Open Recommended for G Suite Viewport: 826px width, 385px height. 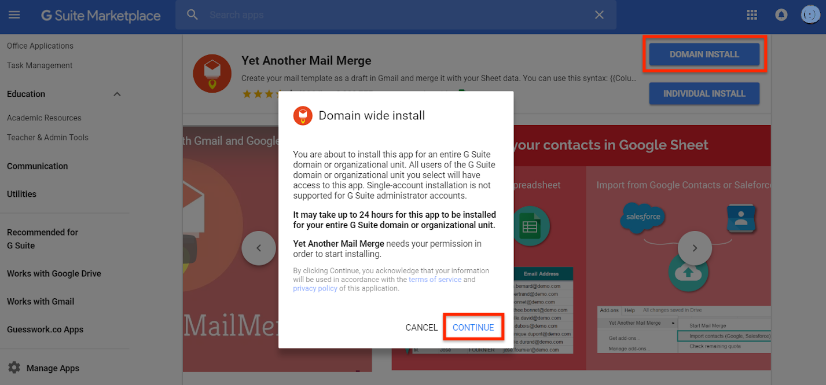pos(42,239)
